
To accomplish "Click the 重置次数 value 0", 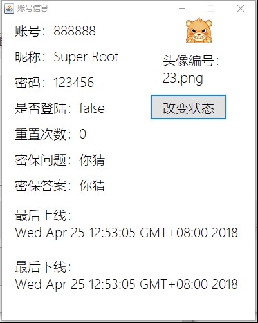I will click(x=82, y=134).
